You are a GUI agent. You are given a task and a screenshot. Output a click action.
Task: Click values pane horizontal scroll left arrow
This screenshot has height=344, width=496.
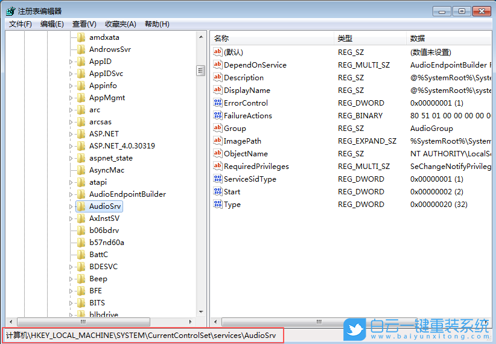(215, 322)
